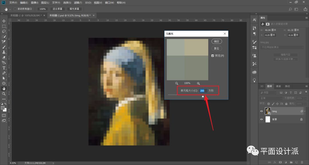This screenshot has height=165, width=309.
Task: Select the Eraser tool
Action: tap(4, 57)
